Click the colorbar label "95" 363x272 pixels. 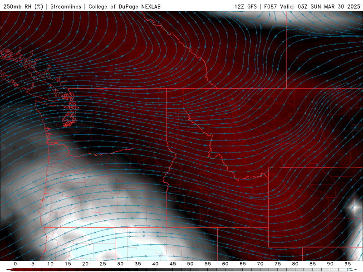click(348, 264)
